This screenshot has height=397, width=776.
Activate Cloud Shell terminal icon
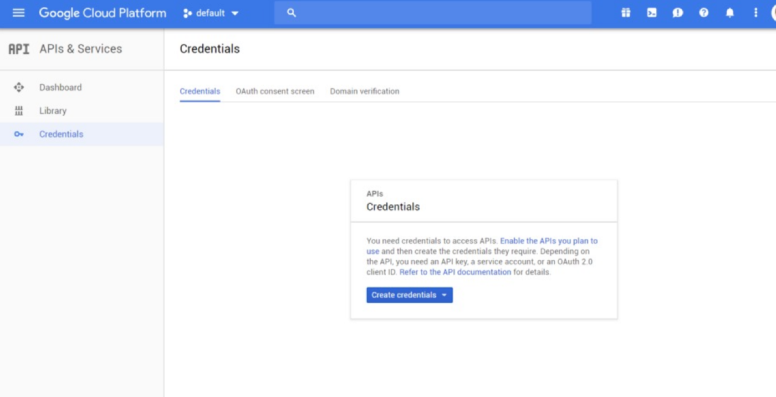pyautogui.click(x=652, y=13)
